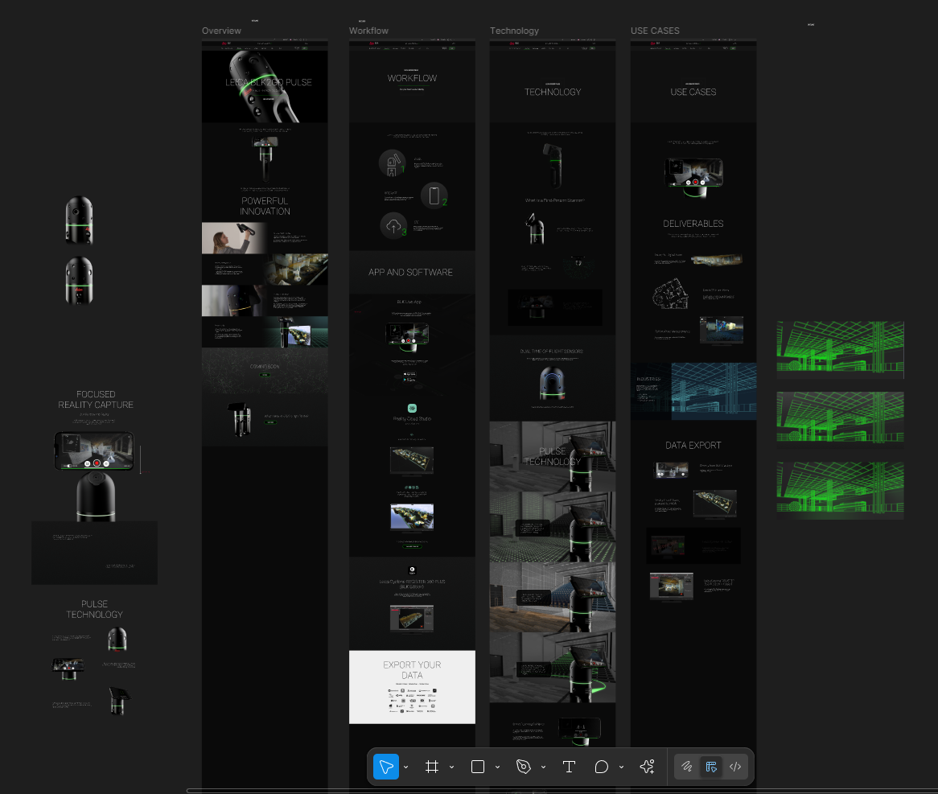Select the Workflow frame label

point(368,31)
